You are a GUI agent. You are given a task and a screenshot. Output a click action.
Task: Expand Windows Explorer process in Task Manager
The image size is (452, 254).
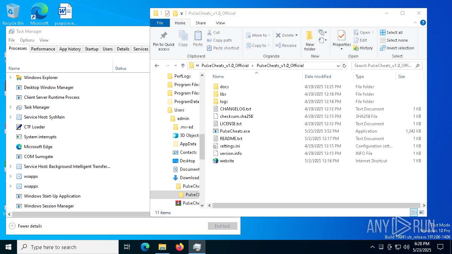(x=10, y=78)
